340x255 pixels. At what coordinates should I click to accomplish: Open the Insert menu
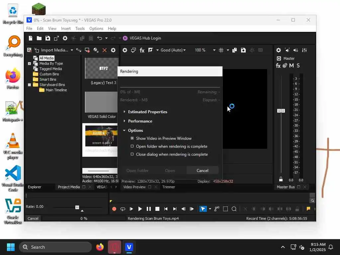66,29
